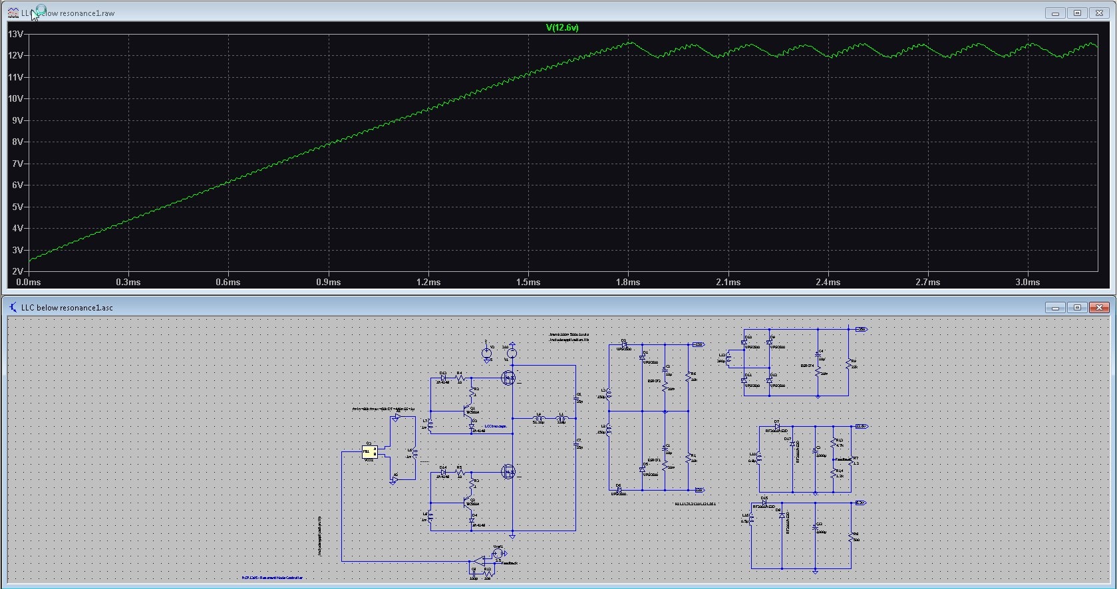Select secondary winding L2
The width and height of the screenshot is (1117, 589).
coord(608,429)
